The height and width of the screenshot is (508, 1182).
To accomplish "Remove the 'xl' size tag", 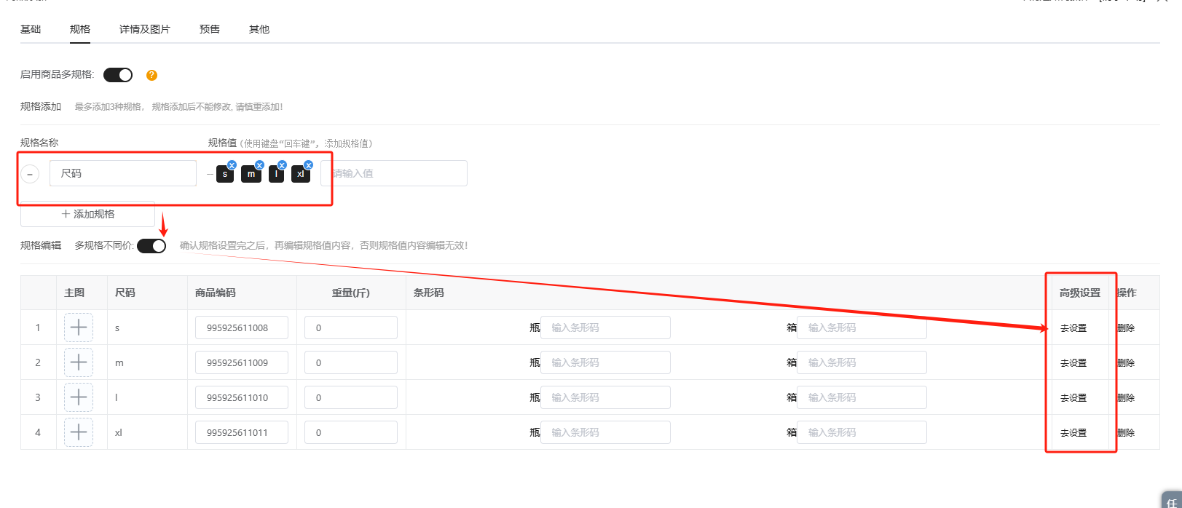I will 308,165.
